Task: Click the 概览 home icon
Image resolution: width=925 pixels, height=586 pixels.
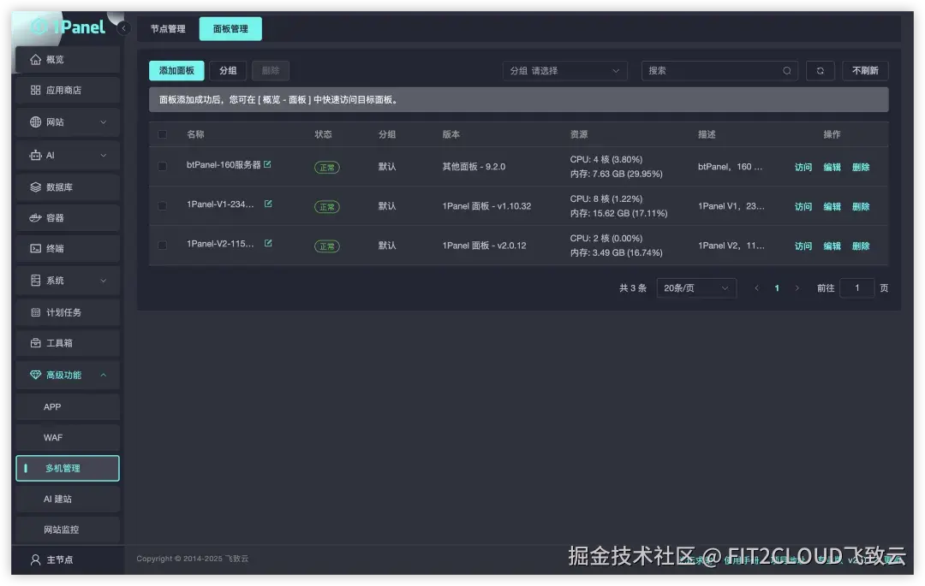Action: tap(35, 60)
